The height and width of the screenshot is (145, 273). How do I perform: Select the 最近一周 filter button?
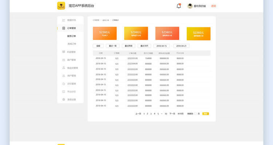click(x=112, y=46)
